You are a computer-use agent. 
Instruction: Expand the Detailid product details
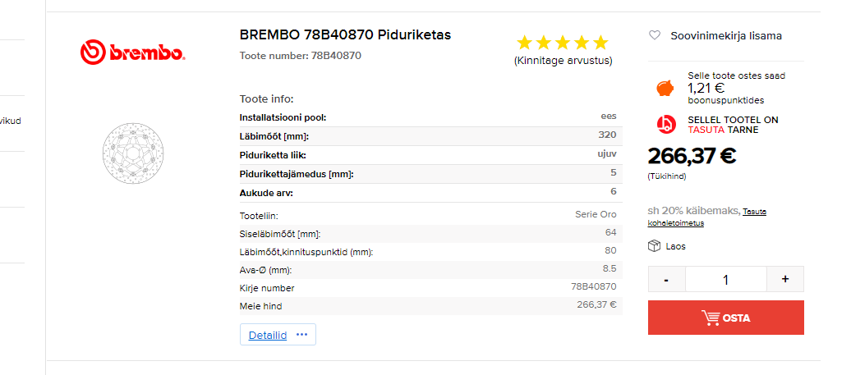pyautogui.click(x=268, y=335)
